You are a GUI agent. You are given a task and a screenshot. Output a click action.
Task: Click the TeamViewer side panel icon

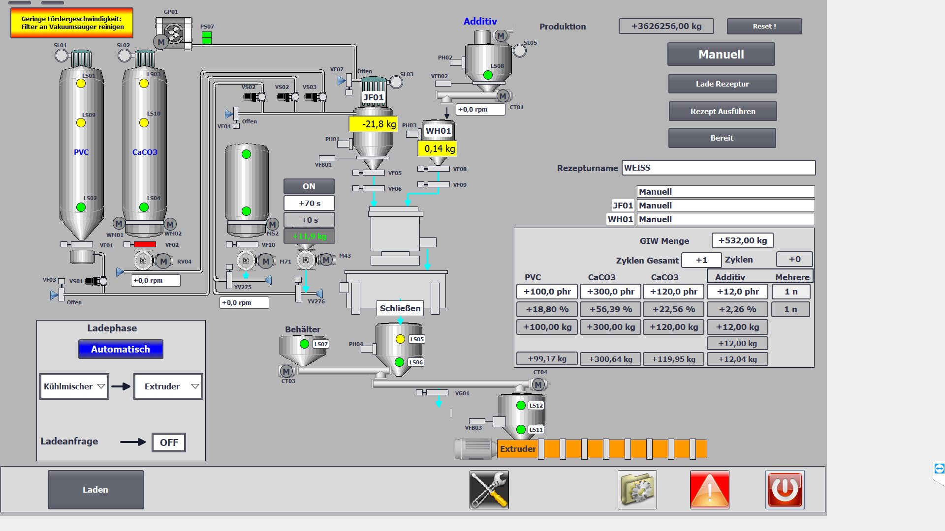pyautogui.click(x=939, y=469)
